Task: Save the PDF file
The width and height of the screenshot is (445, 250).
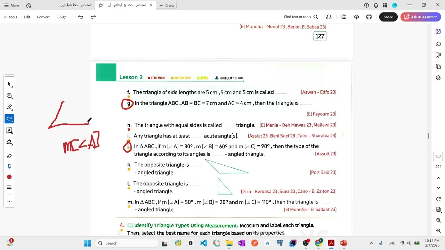Action: pyautogui.click(x=344, y=17)
